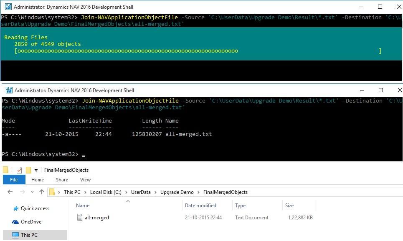This screenshot has height=241, width=403.
Task: Click the New Folder quick access icon
Action: point(28,170)
